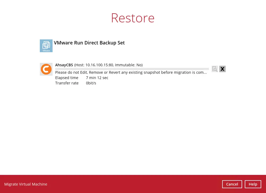Open Help from the footer
Viewport: 266px width, 193px height.
click(x=253, y=184)
